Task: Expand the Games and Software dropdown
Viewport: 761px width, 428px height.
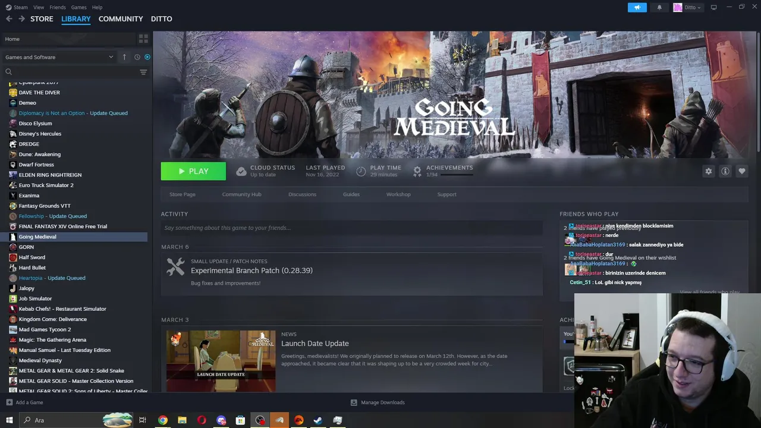Action: tap(59, 57)
